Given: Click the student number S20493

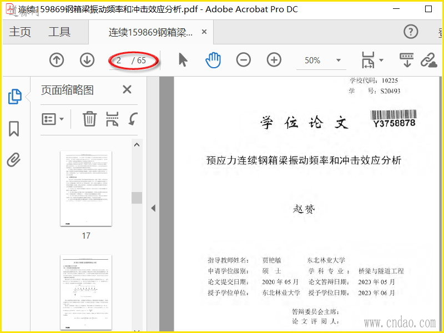Looking at the screenshot, I should click(390, 91).
